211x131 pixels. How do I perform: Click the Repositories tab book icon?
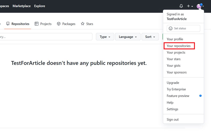point(8,24)
